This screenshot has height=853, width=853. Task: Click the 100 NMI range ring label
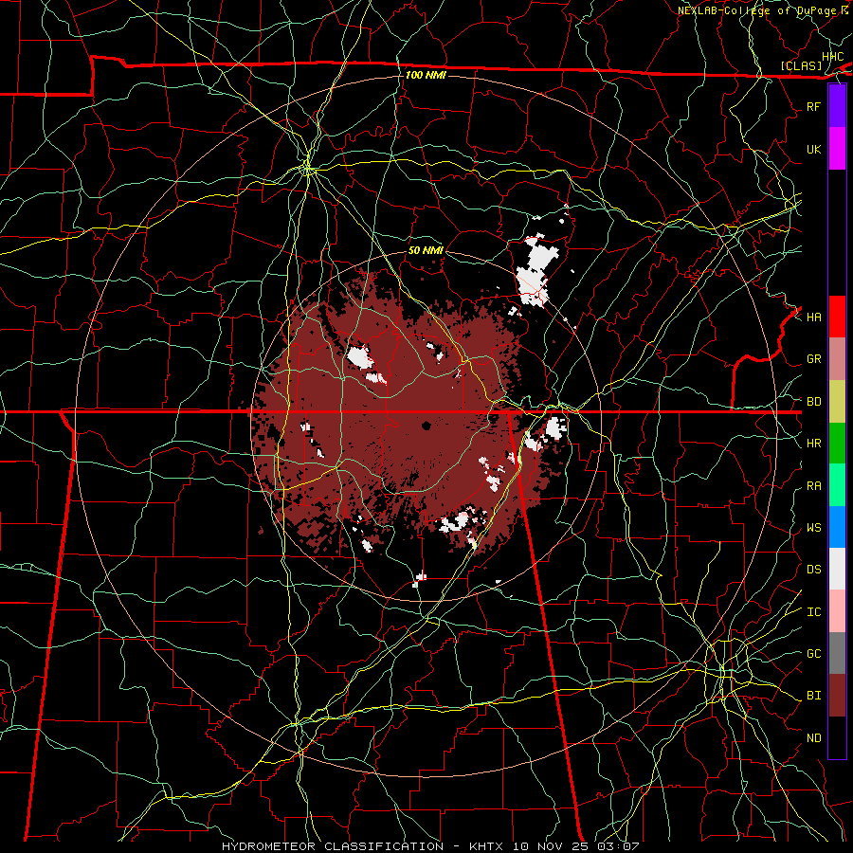[426, 75]
